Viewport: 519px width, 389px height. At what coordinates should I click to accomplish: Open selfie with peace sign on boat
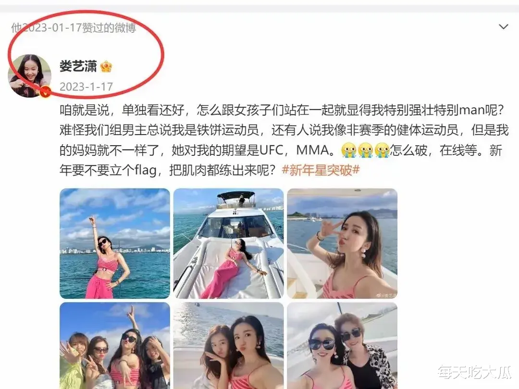[342, 244]
